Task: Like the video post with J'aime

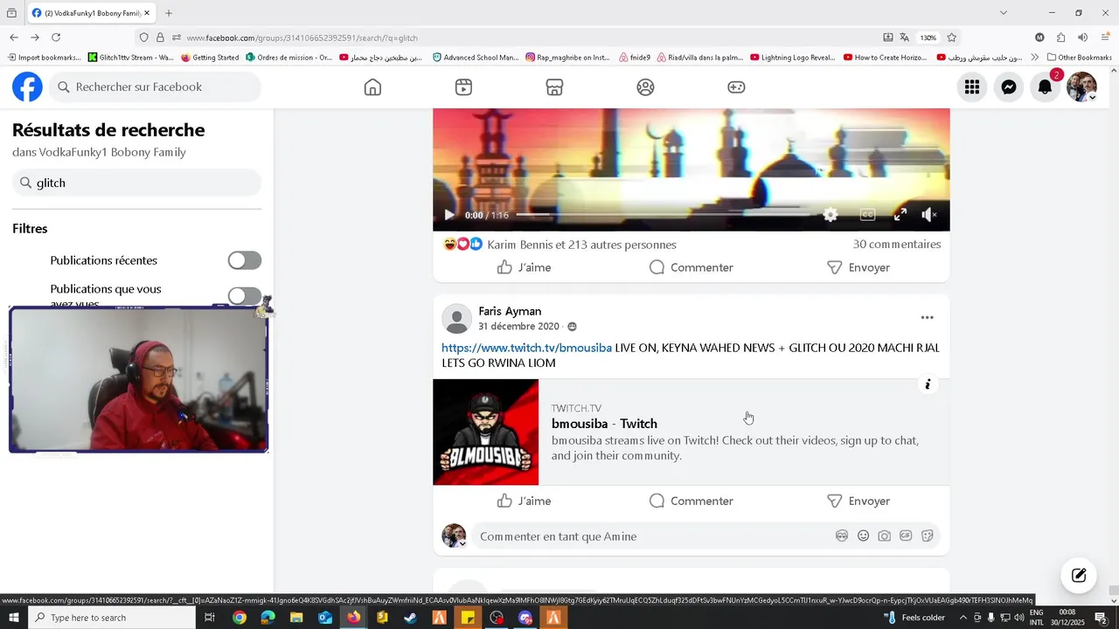Action: tap(524, 267)
